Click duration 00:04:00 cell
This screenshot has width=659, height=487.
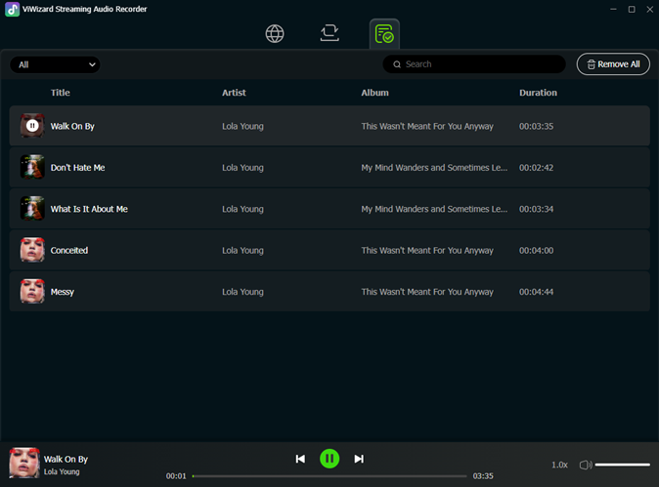tap(536, 251)
